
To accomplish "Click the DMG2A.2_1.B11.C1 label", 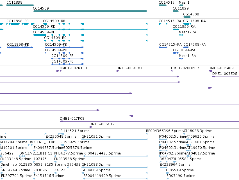I will (x=36, y=153).
